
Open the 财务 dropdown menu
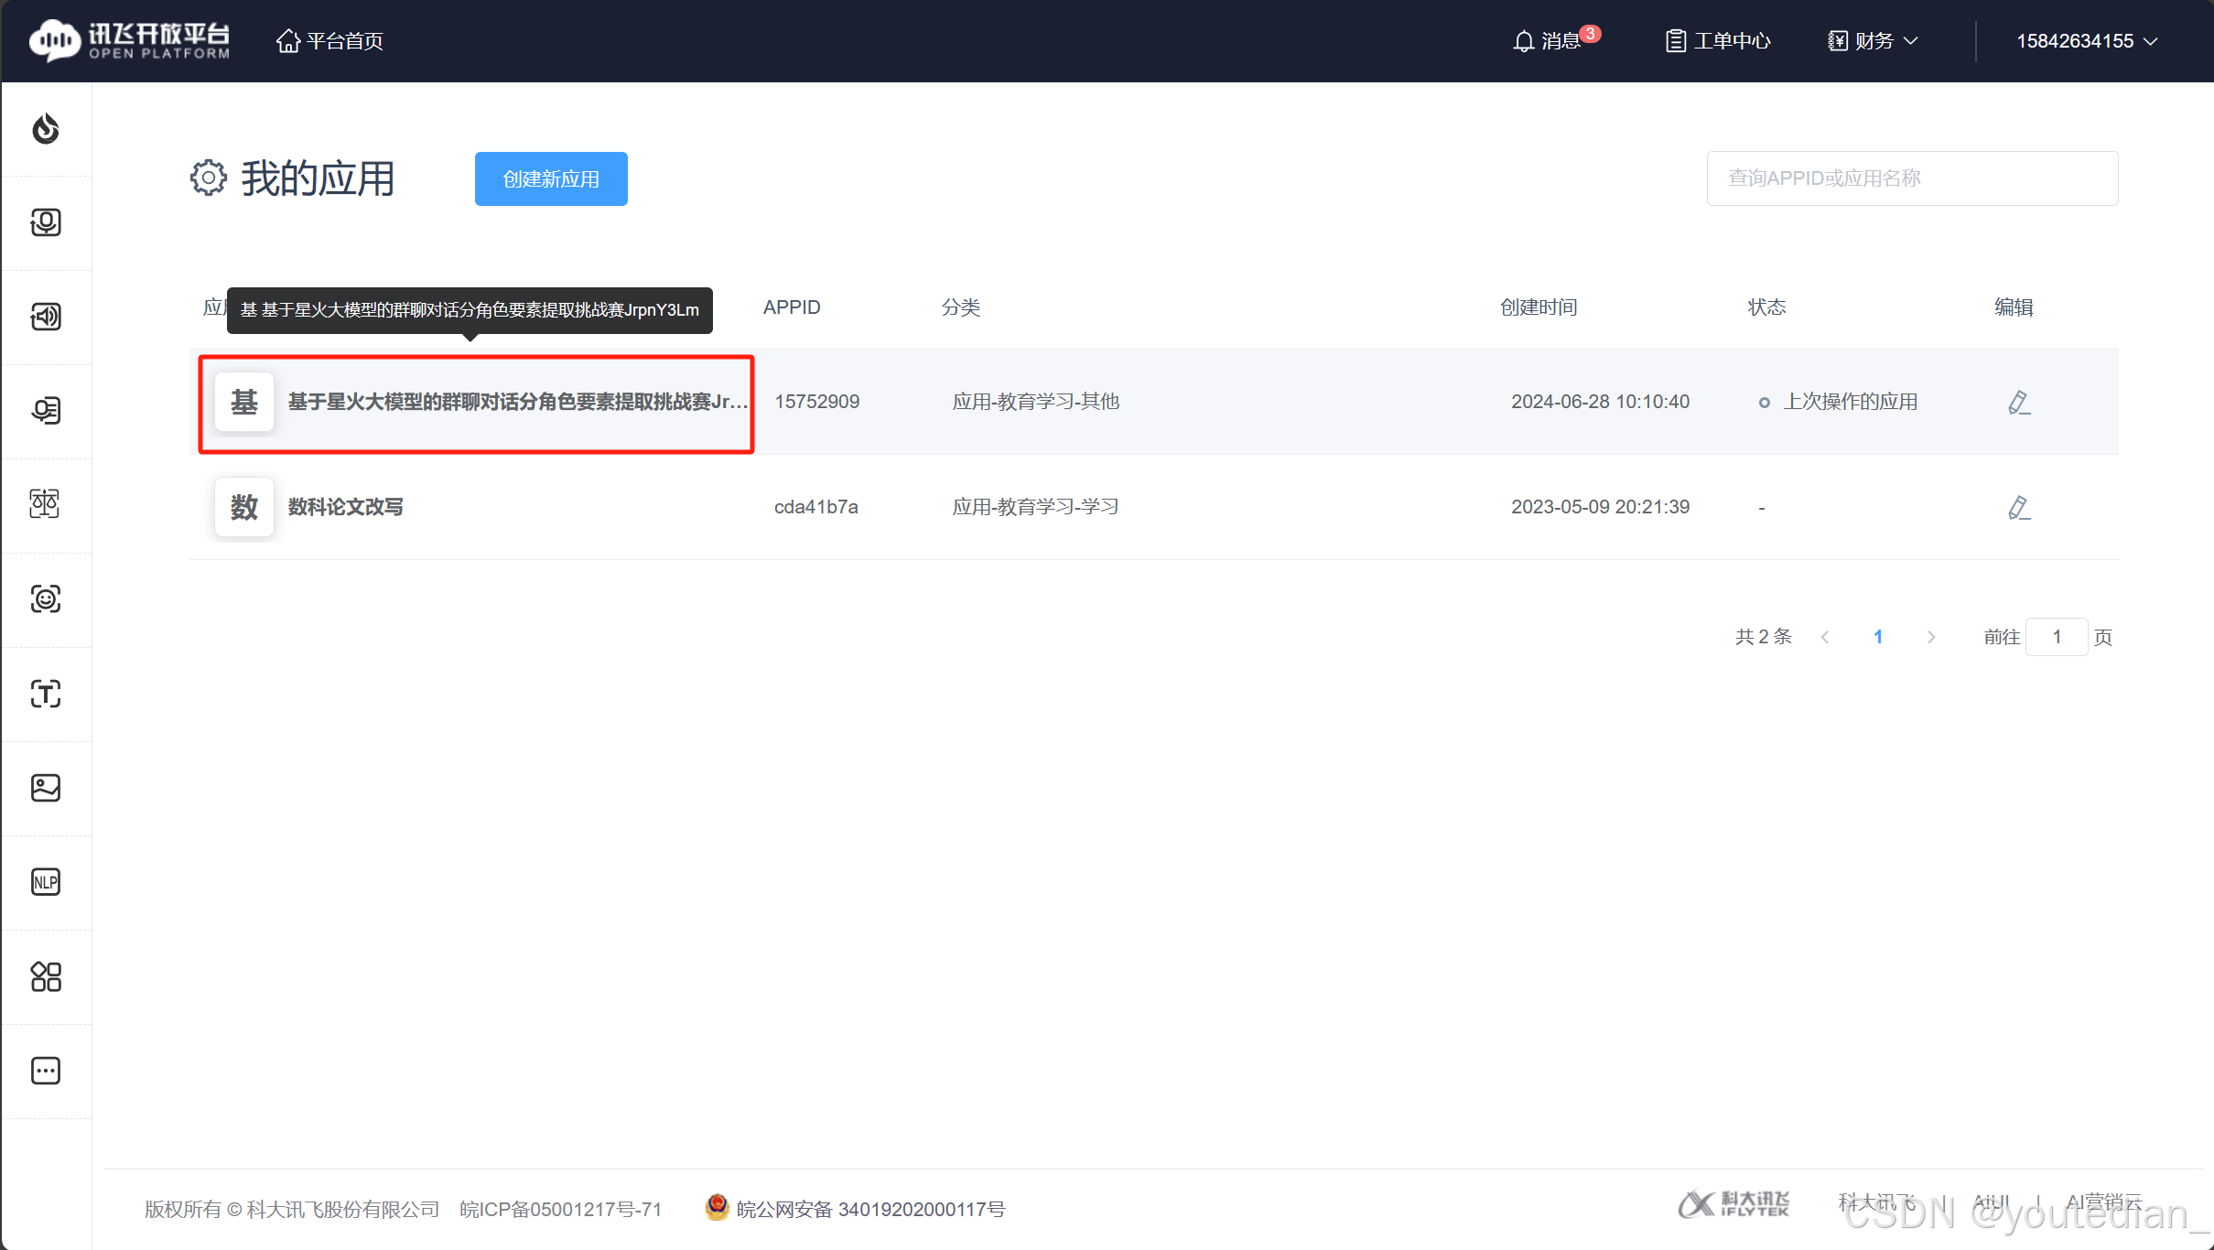(x=1872, y=40)
